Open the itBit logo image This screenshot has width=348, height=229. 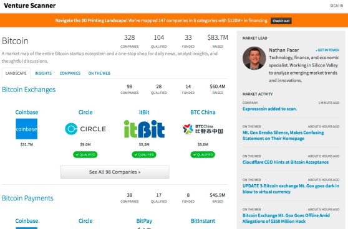144,129
